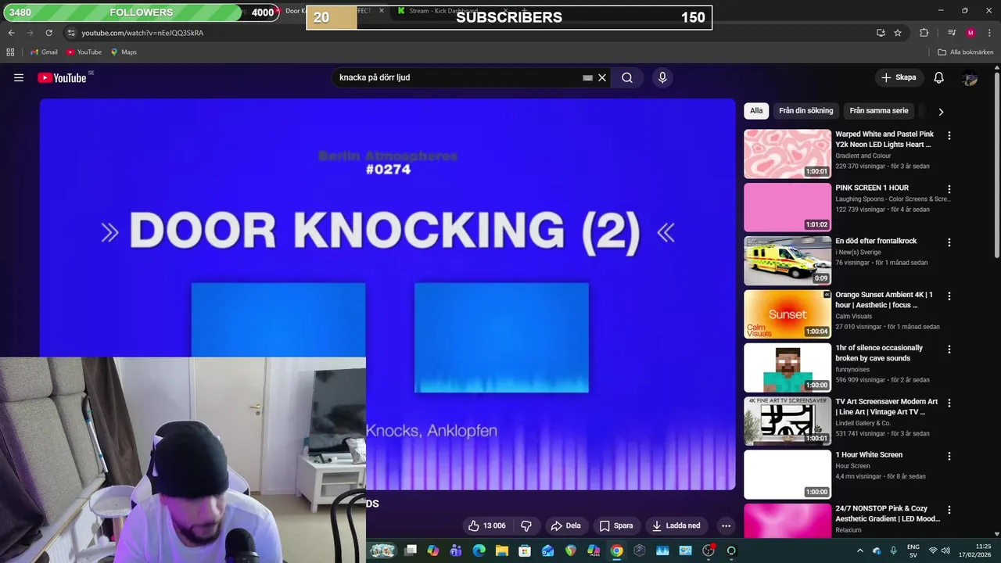Open options for TV Art Screensaver video
The image size is (1001, 563).
949,403
